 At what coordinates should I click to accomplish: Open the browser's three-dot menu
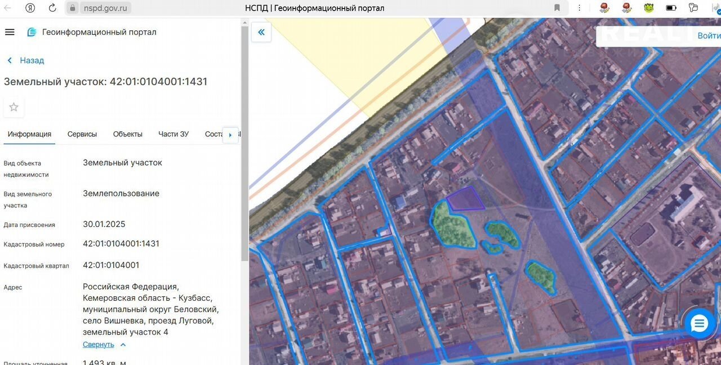(x=580, y=8)
